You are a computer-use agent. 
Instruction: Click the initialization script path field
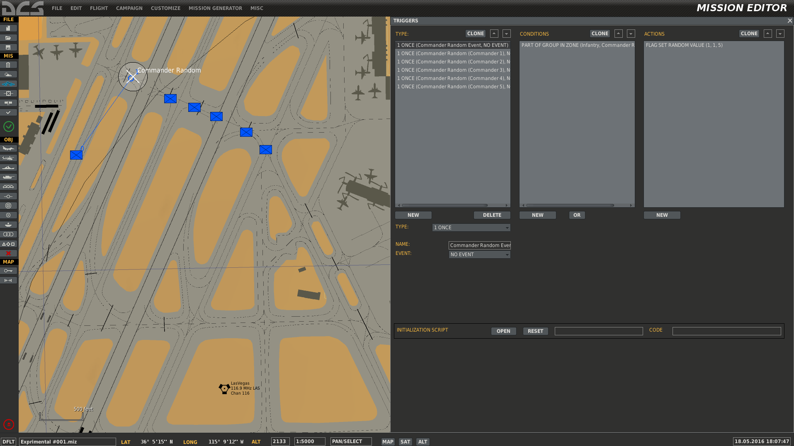click(599, 331)
